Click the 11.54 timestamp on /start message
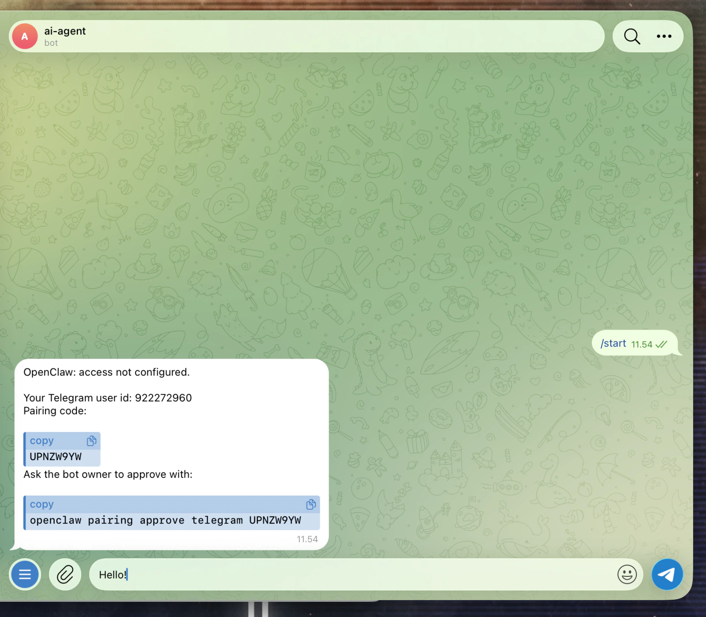 [x=642, y=344]
